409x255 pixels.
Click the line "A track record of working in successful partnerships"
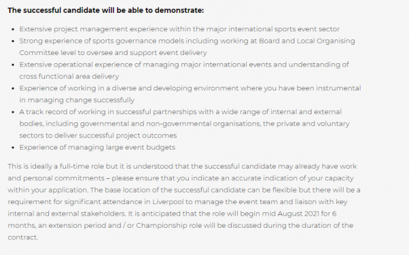[181, 112]
